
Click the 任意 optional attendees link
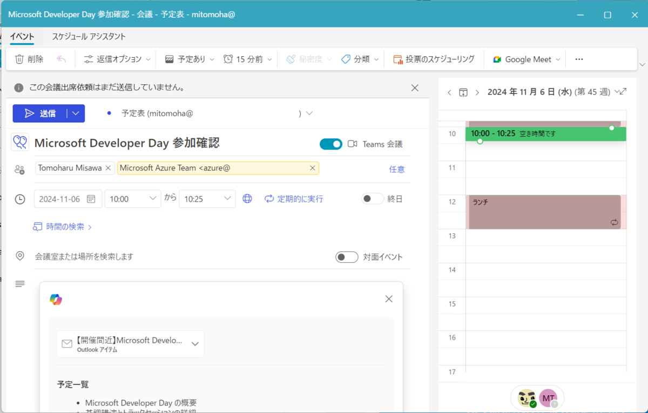pyautogui.click(x=397, y=170)
